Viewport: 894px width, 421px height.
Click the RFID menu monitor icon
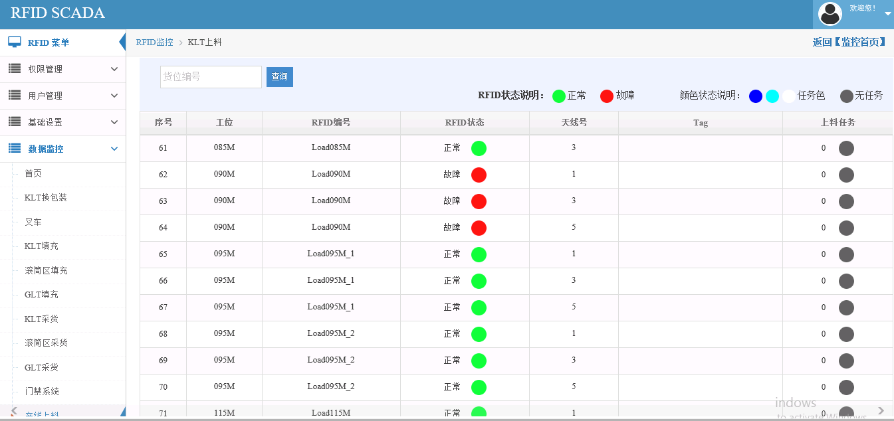tap(15, 42)
